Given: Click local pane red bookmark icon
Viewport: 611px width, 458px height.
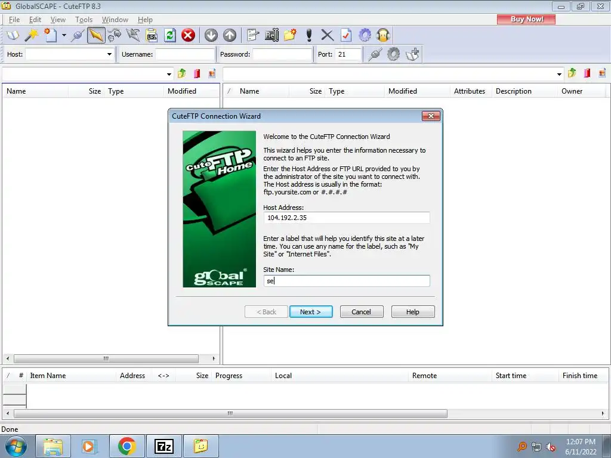Looking at the screenshot, I should (197, 73).
